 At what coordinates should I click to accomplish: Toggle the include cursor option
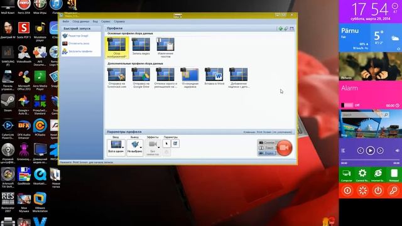pyautogui.click(x=166, y=144)
